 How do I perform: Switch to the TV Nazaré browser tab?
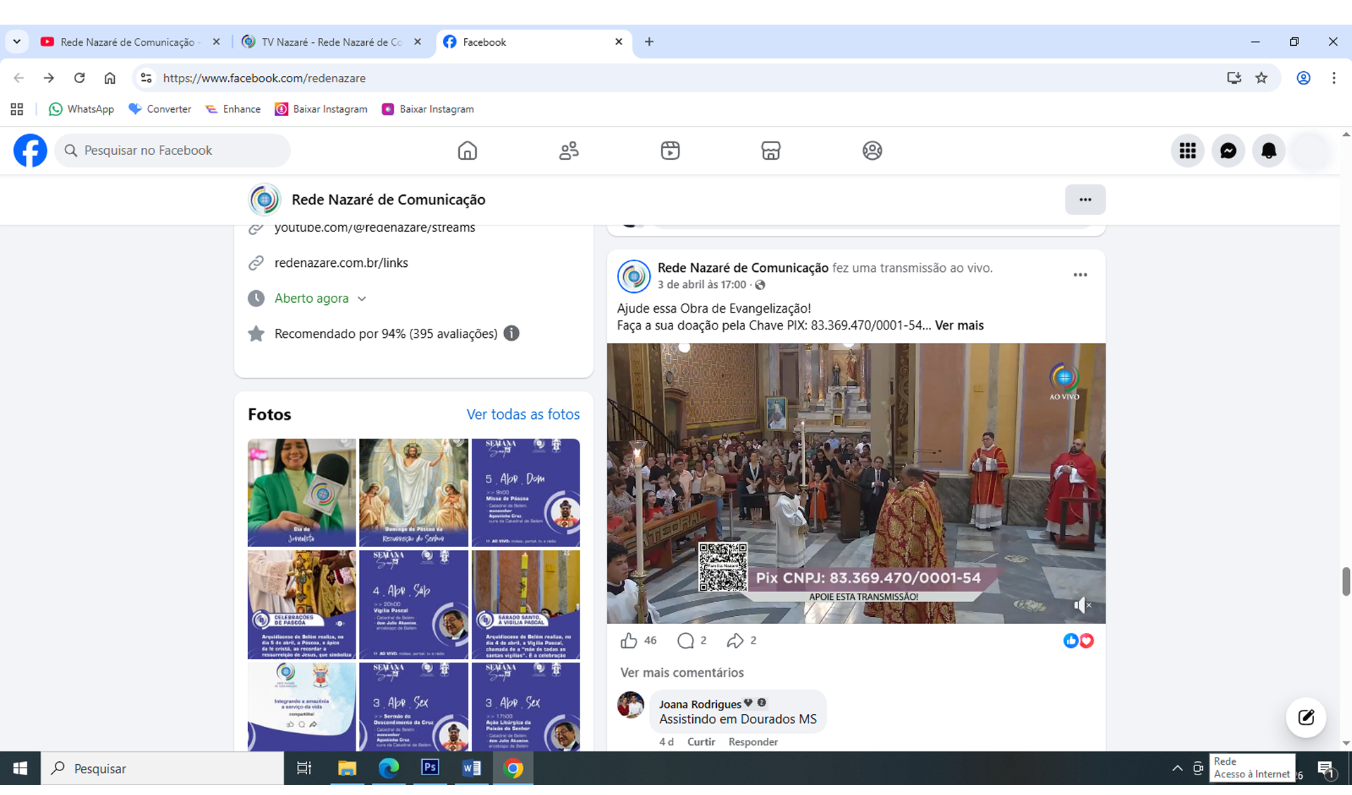(331, 42)
